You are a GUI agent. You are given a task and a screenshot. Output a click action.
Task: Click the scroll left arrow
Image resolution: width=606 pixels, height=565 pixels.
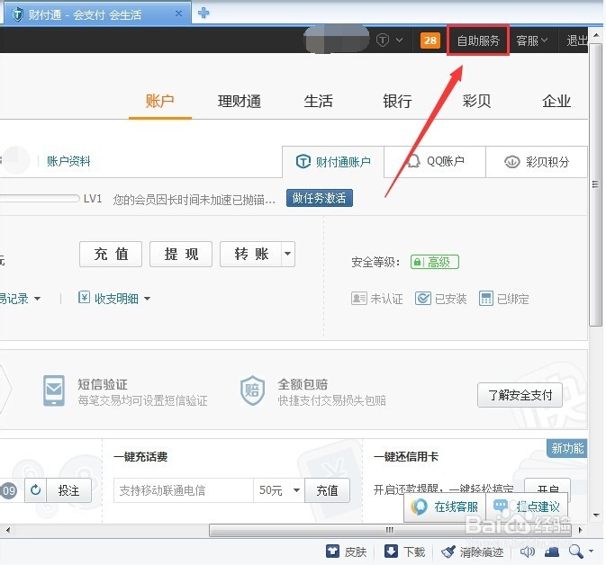8,530
